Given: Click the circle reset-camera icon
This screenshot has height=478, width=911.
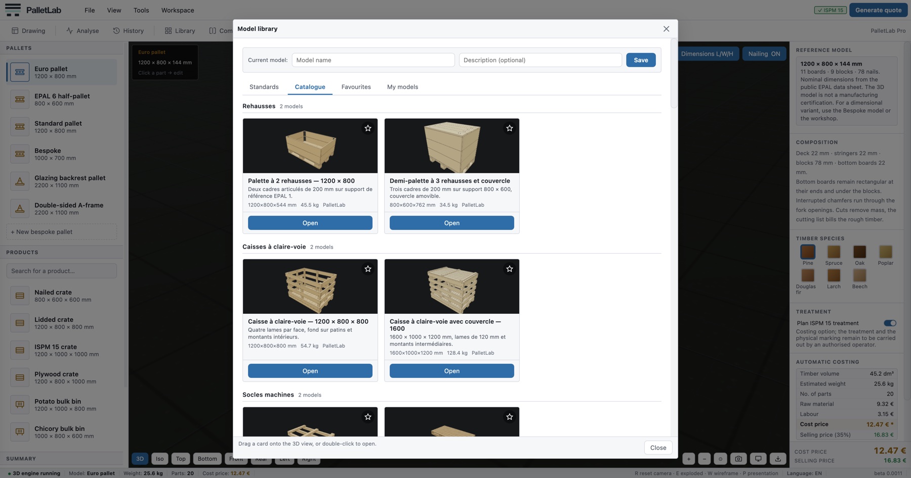Looking at the screenshot, I should [720, 459].
